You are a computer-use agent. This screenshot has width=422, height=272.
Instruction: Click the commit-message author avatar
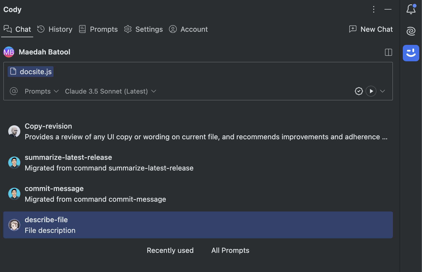tap(14, 194)
